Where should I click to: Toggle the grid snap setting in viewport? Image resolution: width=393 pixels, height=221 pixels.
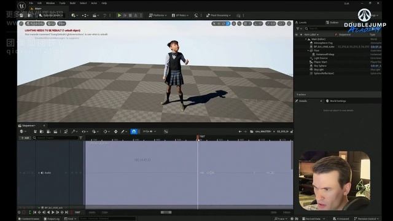[x=247, y=23]
